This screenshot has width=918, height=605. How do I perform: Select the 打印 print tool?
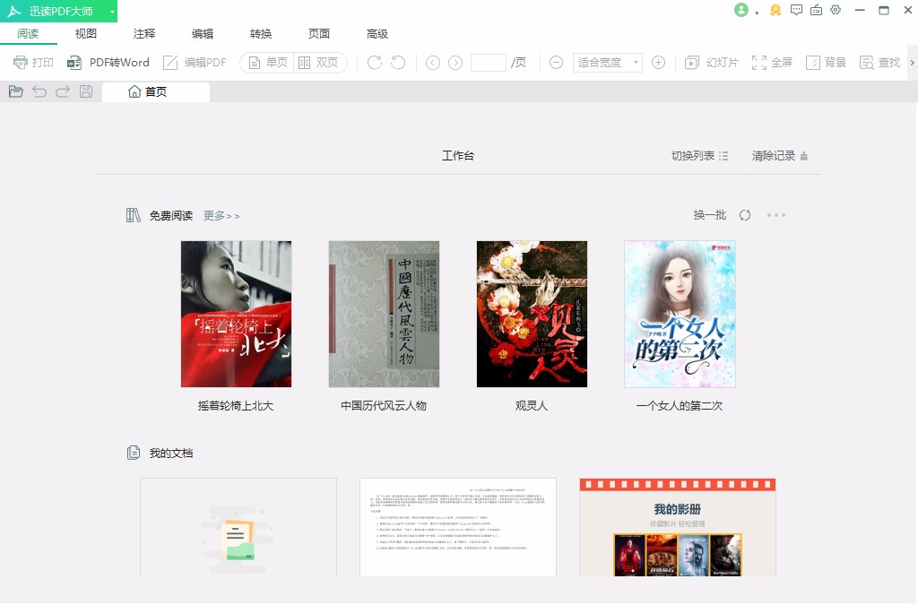[33, 63]
